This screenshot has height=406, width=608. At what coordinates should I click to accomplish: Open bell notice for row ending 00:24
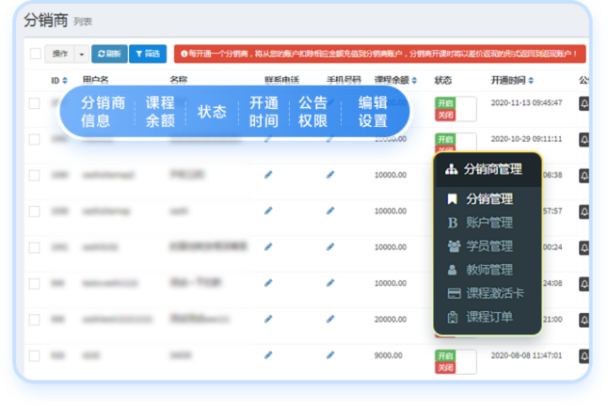click(x=584, y=248)
